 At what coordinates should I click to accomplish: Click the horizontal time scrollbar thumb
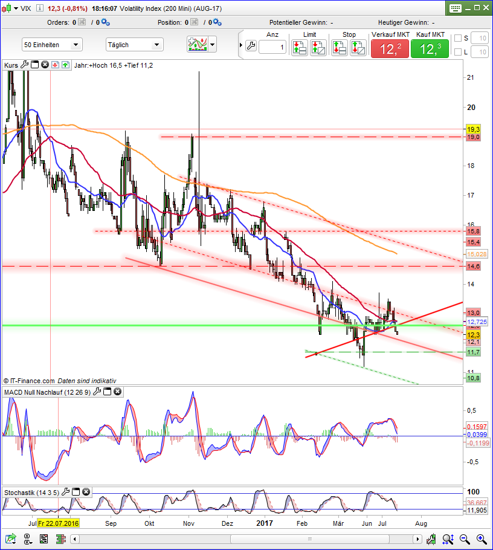click(x=309, y=539)
